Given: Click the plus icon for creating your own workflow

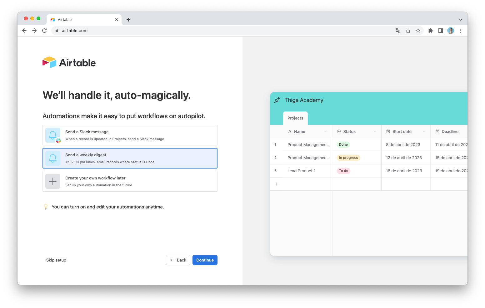Looking at the screenshot, I should coord(52,181).
